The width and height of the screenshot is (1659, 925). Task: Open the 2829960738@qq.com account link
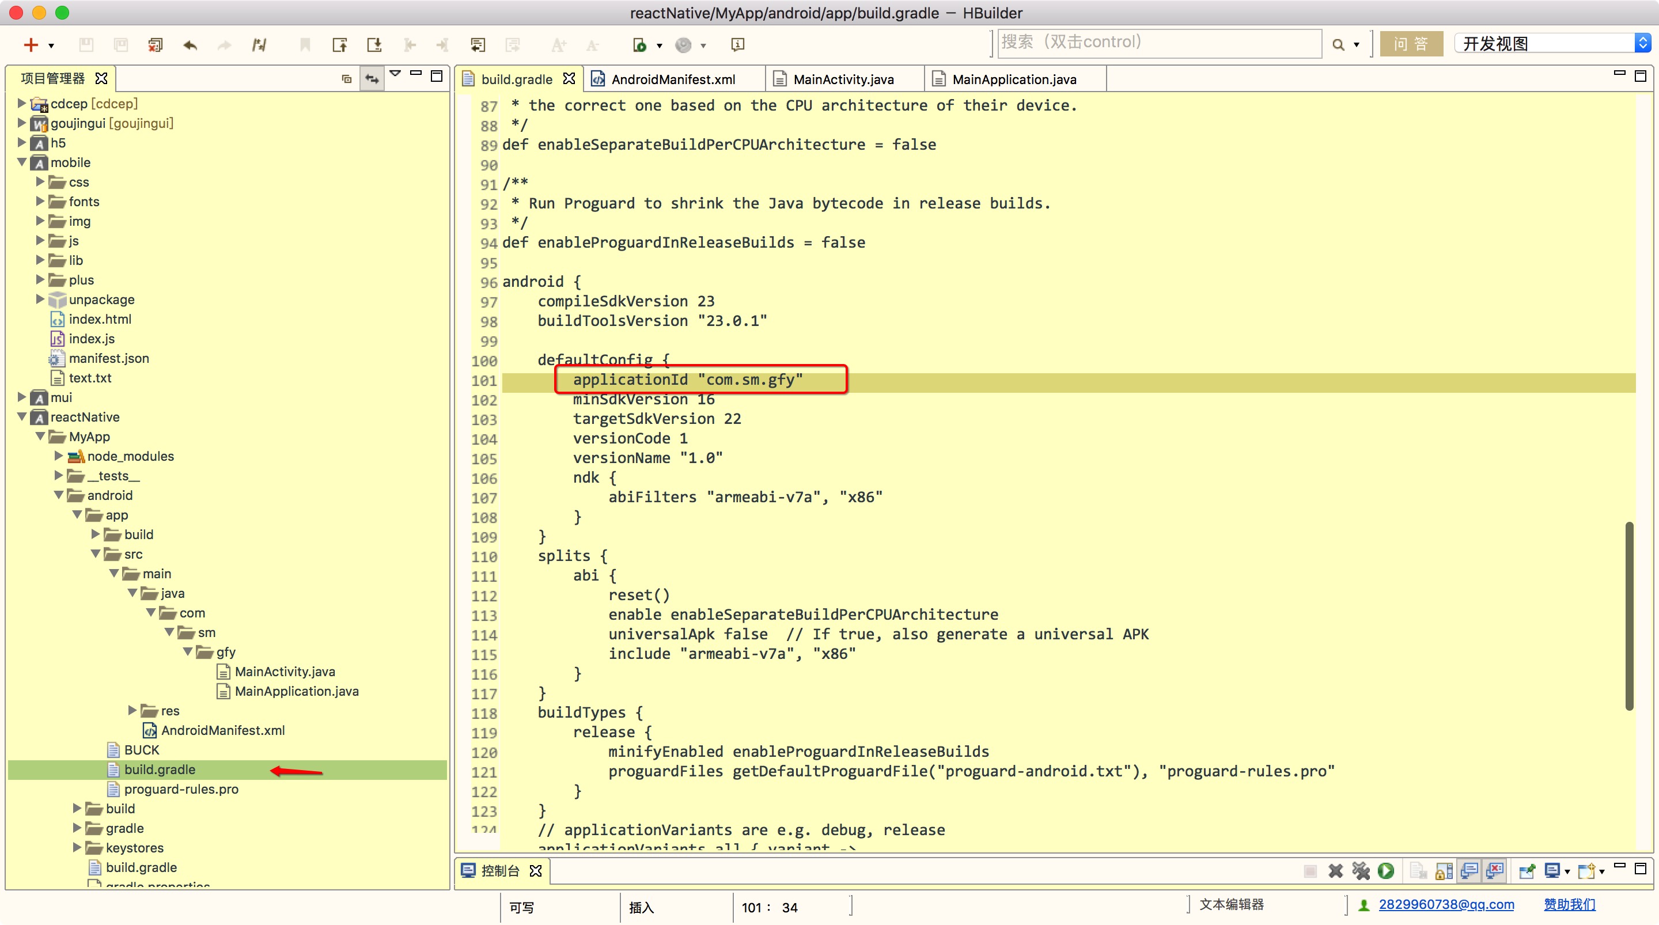pyautogui.click(x=1446, y=904)
